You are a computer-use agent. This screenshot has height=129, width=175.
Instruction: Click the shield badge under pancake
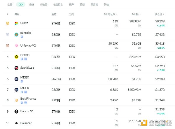coord(21,37)
